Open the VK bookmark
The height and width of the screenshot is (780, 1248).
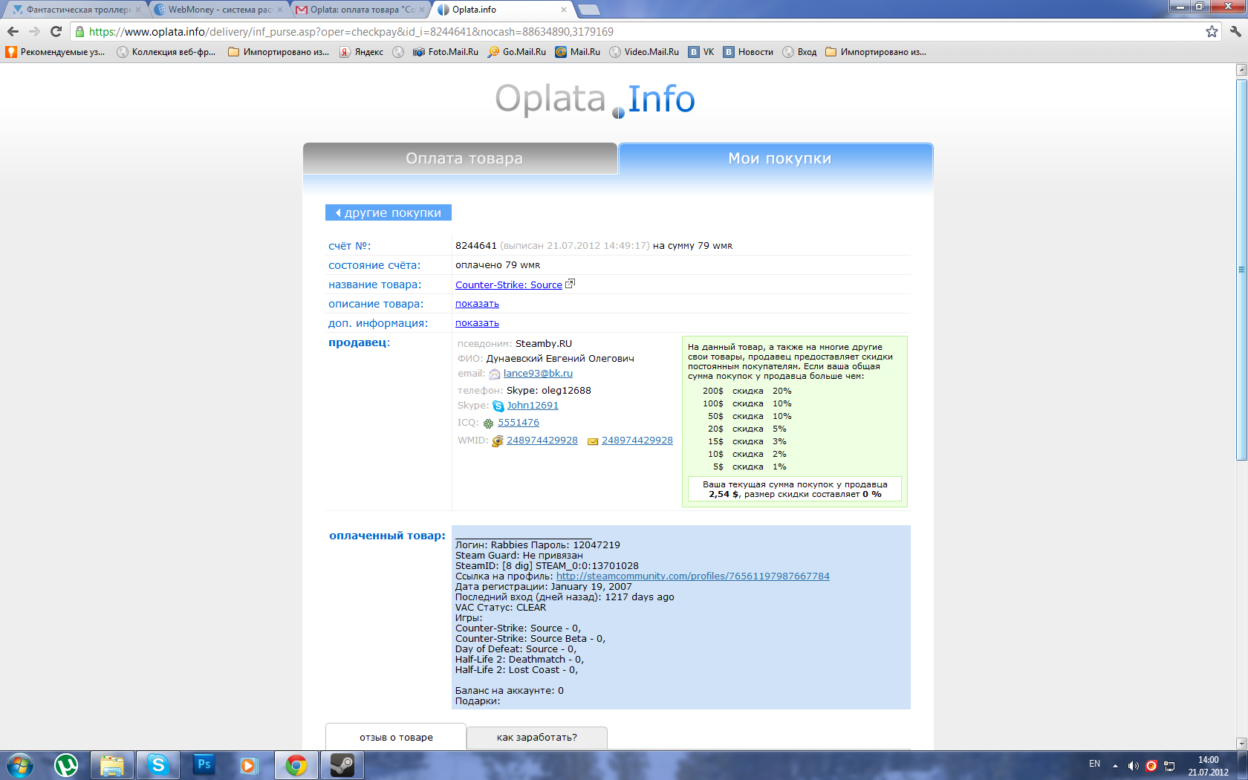(x=701, y=52)
